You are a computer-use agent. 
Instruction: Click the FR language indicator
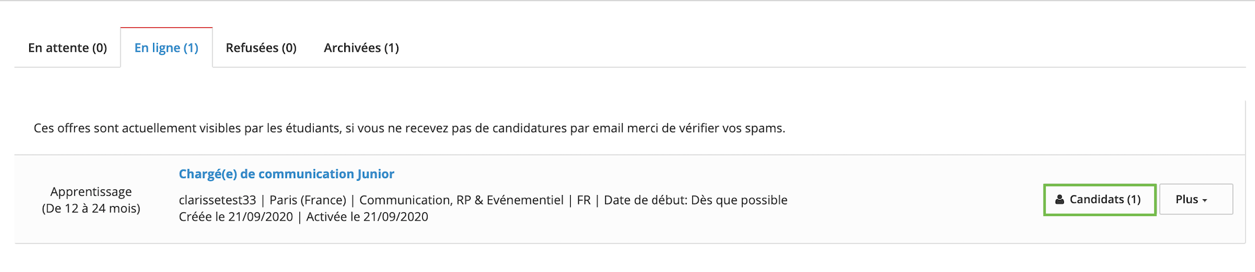[584, 200]
